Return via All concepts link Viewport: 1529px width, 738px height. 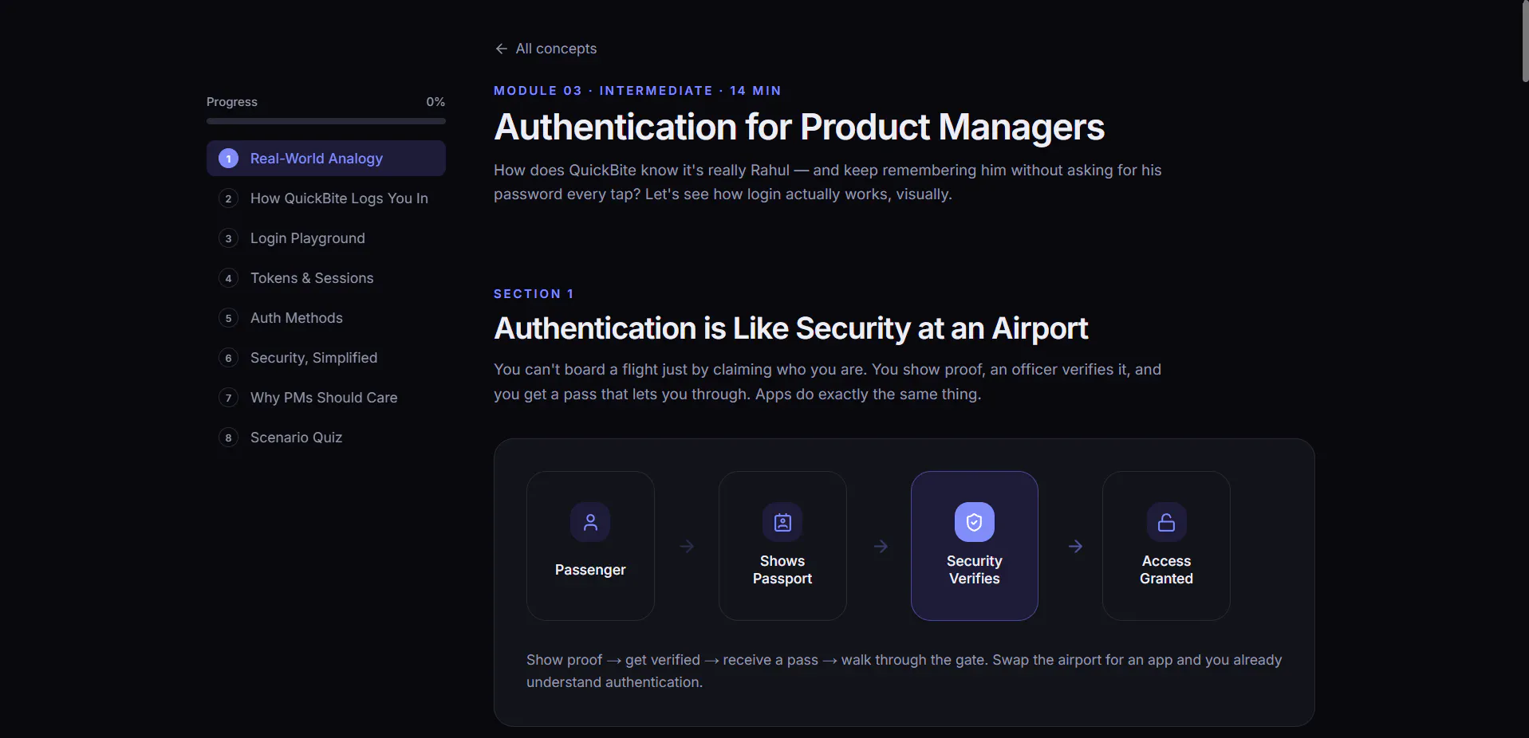pyautogui.click(x=546, y=49)
